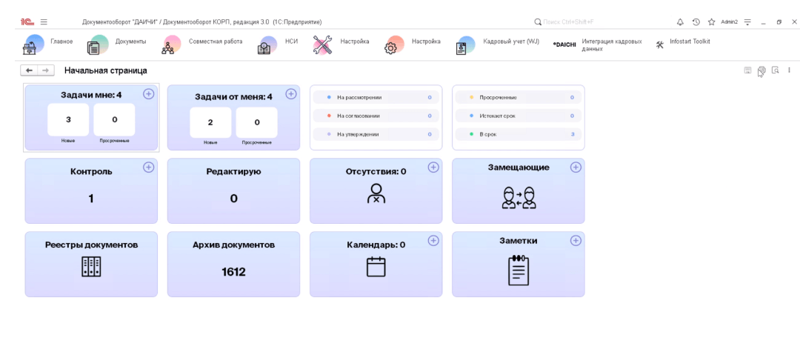Open the Календарь: 0 card

click(x=376, y=265)
